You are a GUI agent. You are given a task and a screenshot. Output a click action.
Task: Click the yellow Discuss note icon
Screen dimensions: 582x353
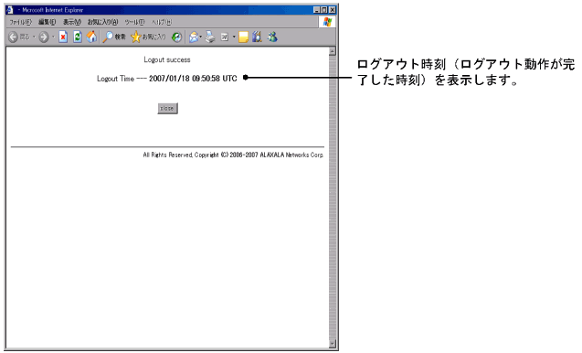(x=243, y=37)
